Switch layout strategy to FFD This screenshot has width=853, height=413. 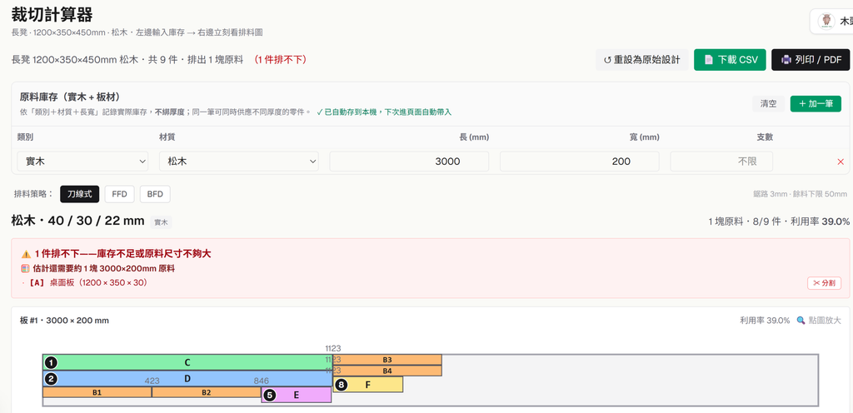click(x=120, y=194)
